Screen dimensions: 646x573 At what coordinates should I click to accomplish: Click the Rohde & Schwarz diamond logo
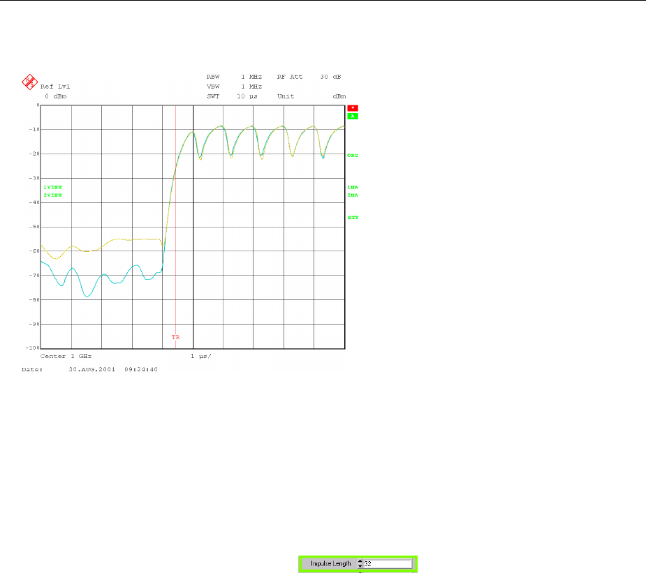[x=29, y=82]
